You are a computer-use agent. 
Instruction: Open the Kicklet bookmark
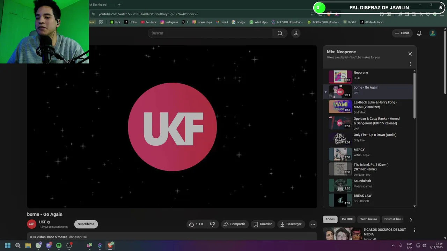click(x=350, y=22)
